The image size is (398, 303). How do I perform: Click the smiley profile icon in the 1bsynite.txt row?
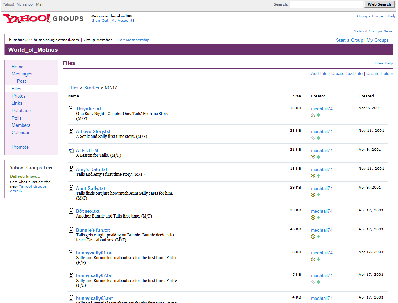point(313,115)
